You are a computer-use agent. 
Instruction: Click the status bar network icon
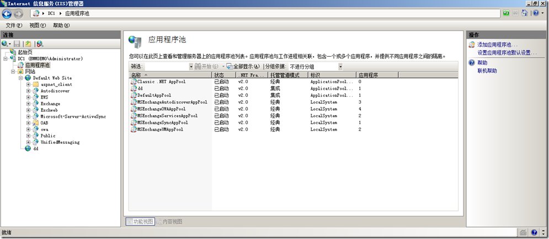tap(523, 232)
